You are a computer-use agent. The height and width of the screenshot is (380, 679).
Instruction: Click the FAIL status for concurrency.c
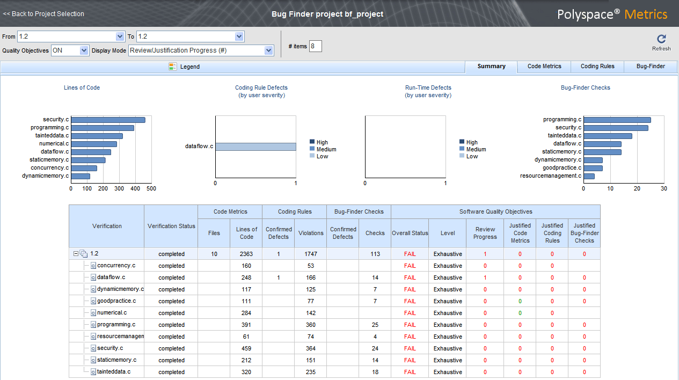point(410,266)
